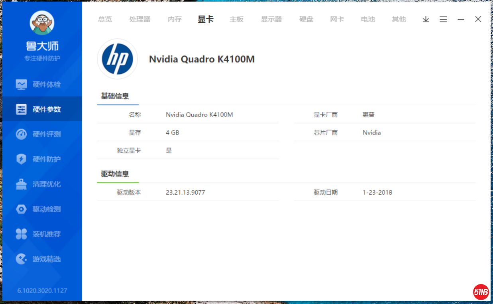The height and width of the screenshot is (304, 493).
Task: Close the Lu Master window
Action: click(x=478, y=19)
